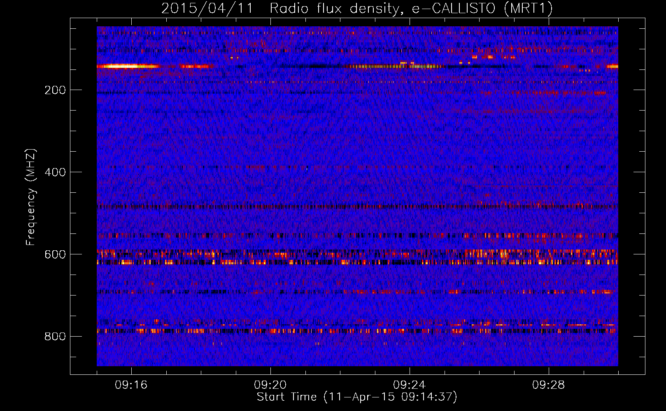Click the 600 frequency tick label
This screenshot has width=666, height=411.
(55, 254)
